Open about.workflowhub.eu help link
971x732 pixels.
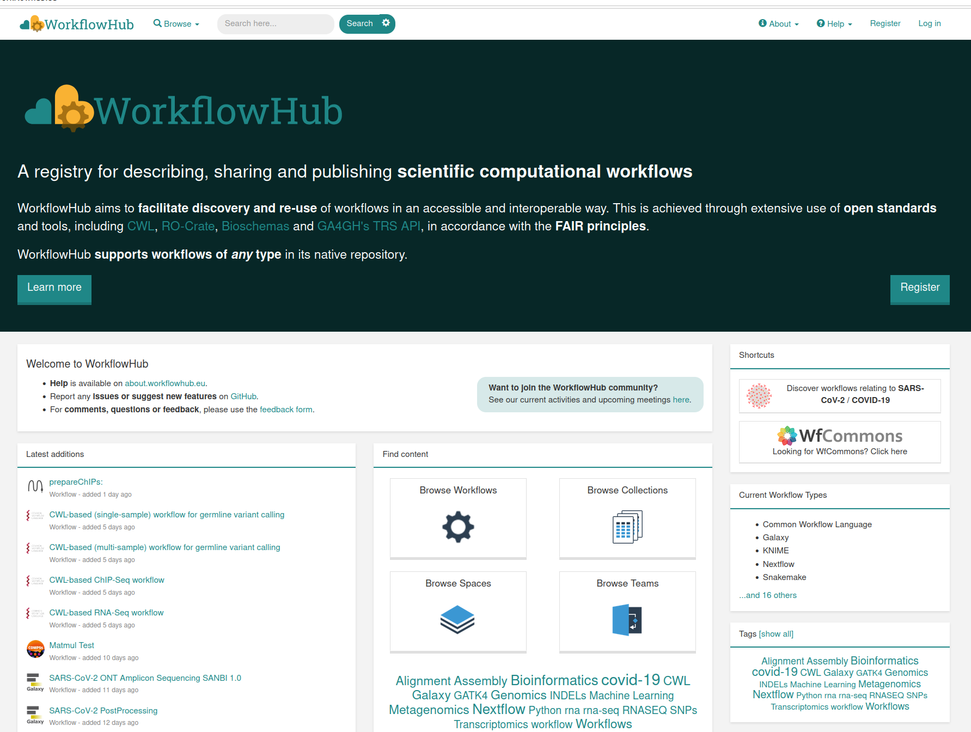pyautogui.click(x=165, y=383)
